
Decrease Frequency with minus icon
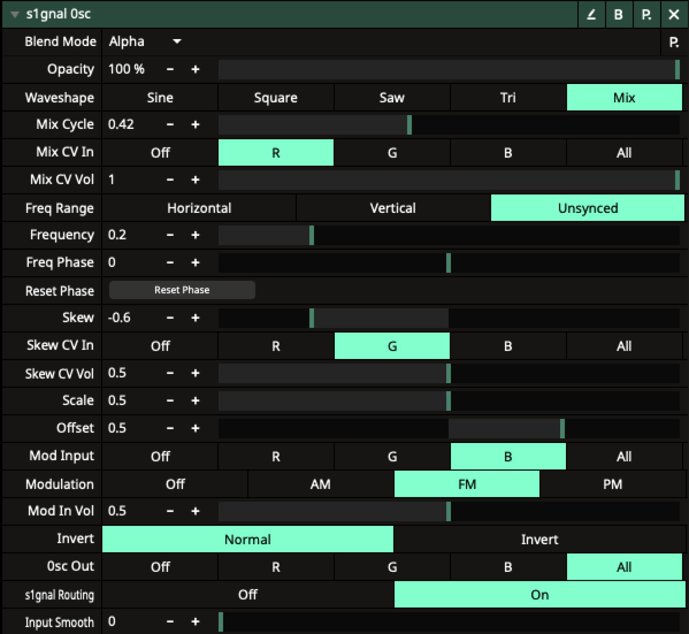[170, 235]
